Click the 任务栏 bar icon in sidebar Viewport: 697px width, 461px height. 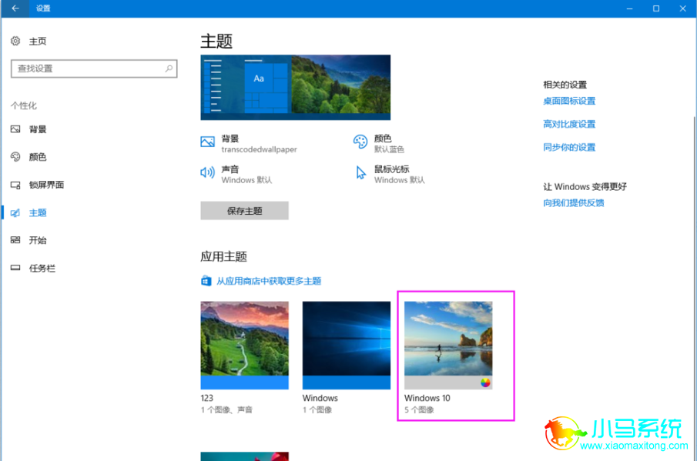(x=15, y=268)
